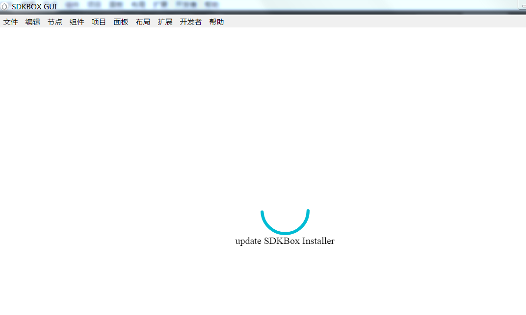Click the SDKBOX GUI title bar app icon

click(x=4, y=6)
